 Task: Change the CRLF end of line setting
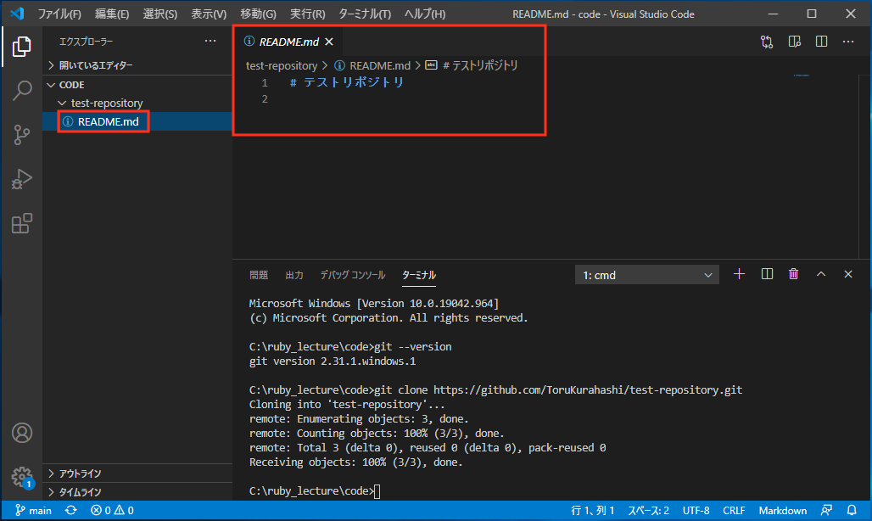point(734,511)
